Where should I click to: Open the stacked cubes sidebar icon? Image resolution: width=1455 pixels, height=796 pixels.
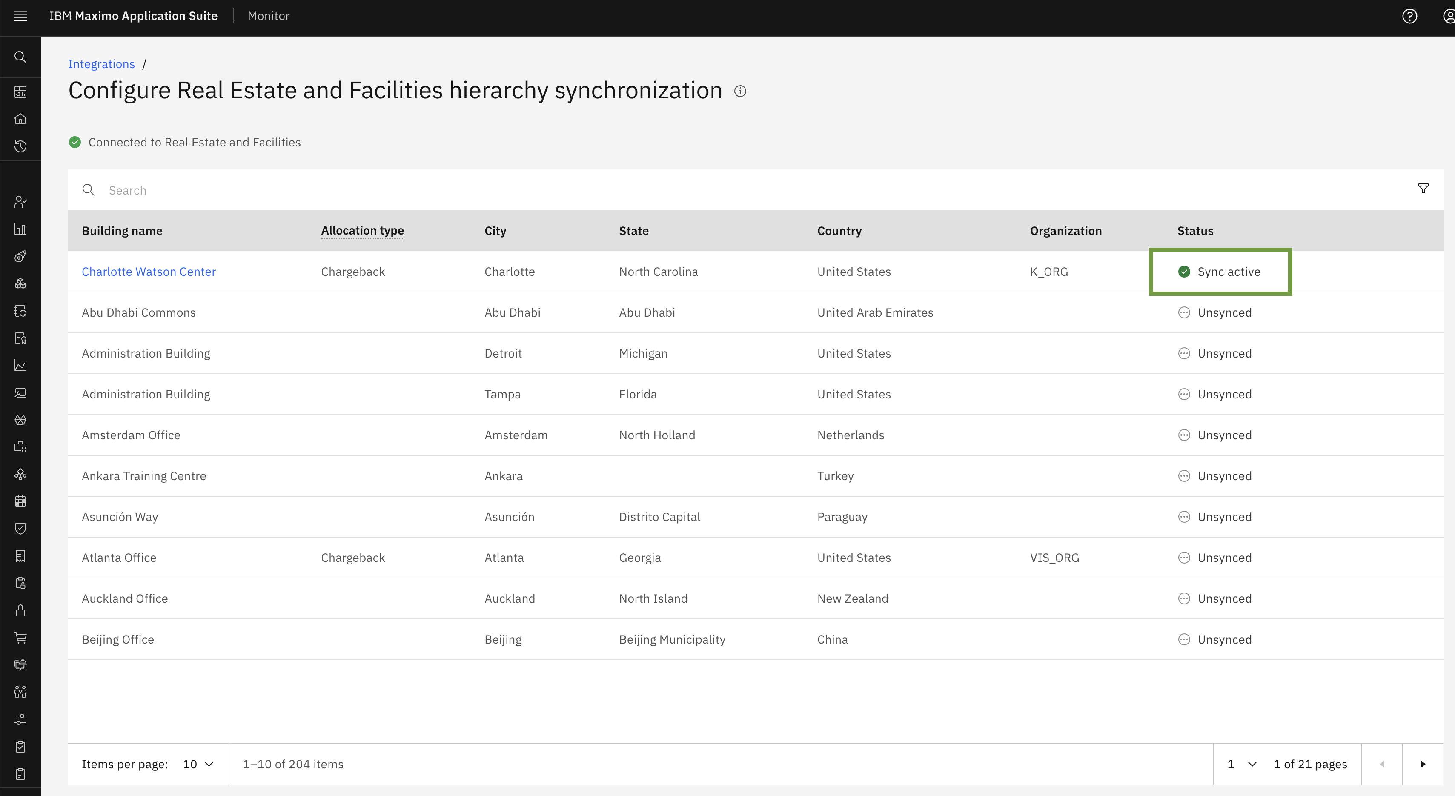(x=20, y=283)
